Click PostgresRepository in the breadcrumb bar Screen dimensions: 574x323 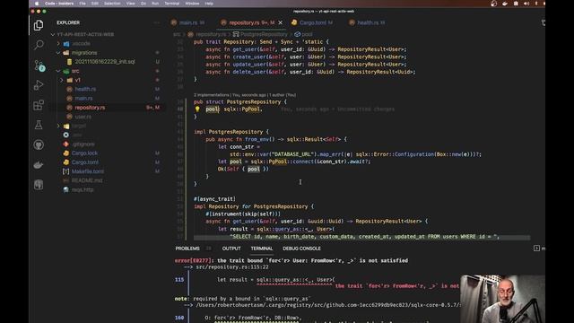264,34
